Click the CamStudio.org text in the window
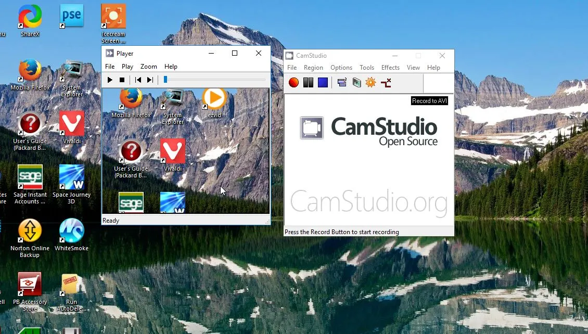 [368, 202]
